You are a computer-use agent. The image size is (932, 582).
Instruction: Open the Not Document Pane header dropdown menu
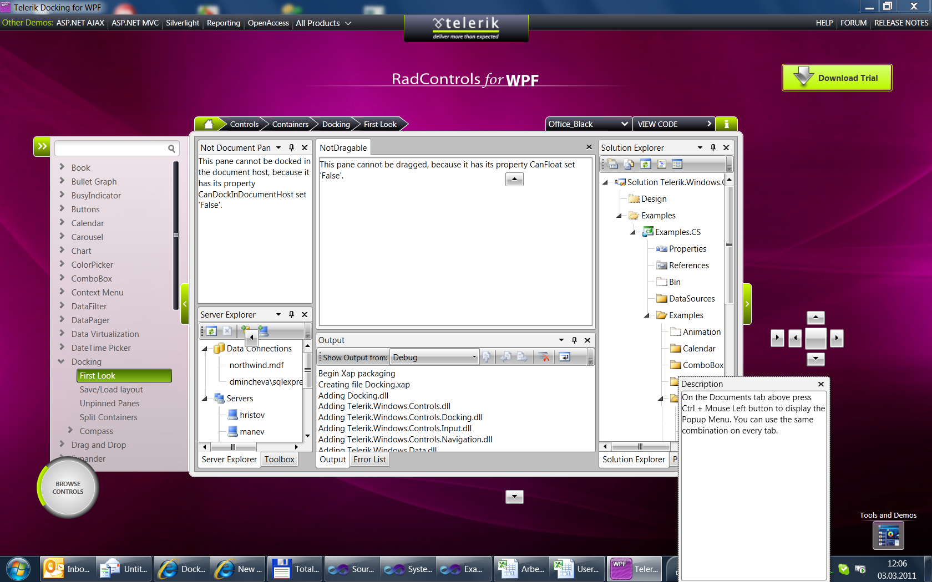coord(278,148)
